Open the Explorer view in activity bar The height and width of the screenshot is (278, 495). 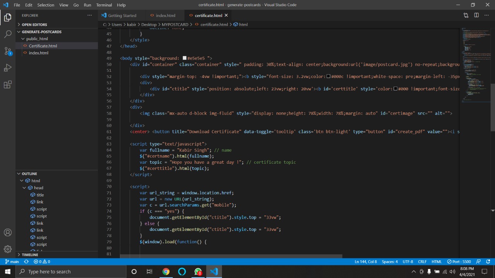pyautogui.click(x=8, y=17)
